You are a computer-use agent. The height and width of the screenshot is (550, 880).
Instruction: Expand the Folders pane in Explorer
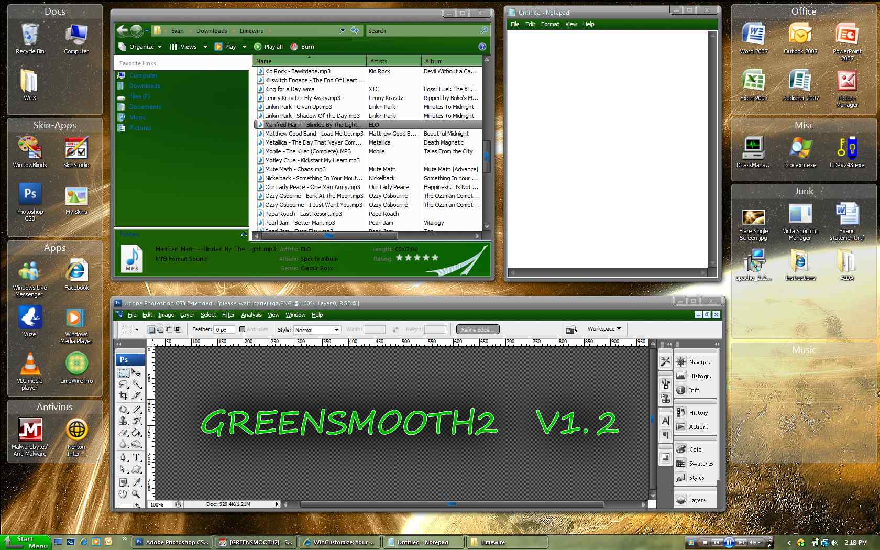pos(244,234)
